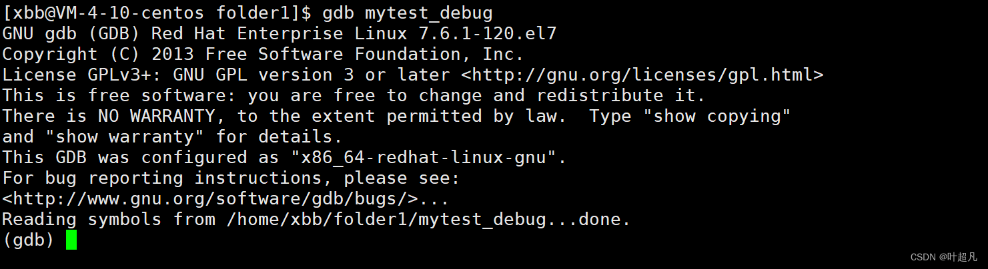Open the gdb bugs reporting URL
988x269 pixels.
[x=210, y=198]
